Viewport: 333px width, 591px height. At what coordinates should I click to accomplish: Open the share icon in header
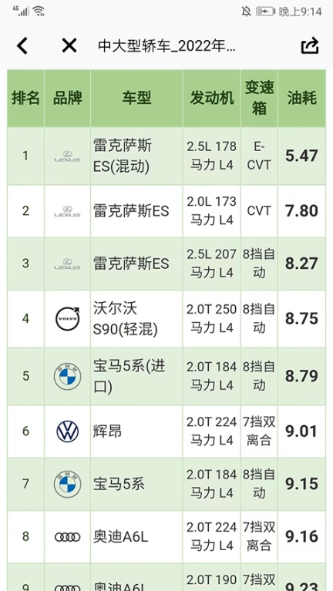[x=310, y=46]
